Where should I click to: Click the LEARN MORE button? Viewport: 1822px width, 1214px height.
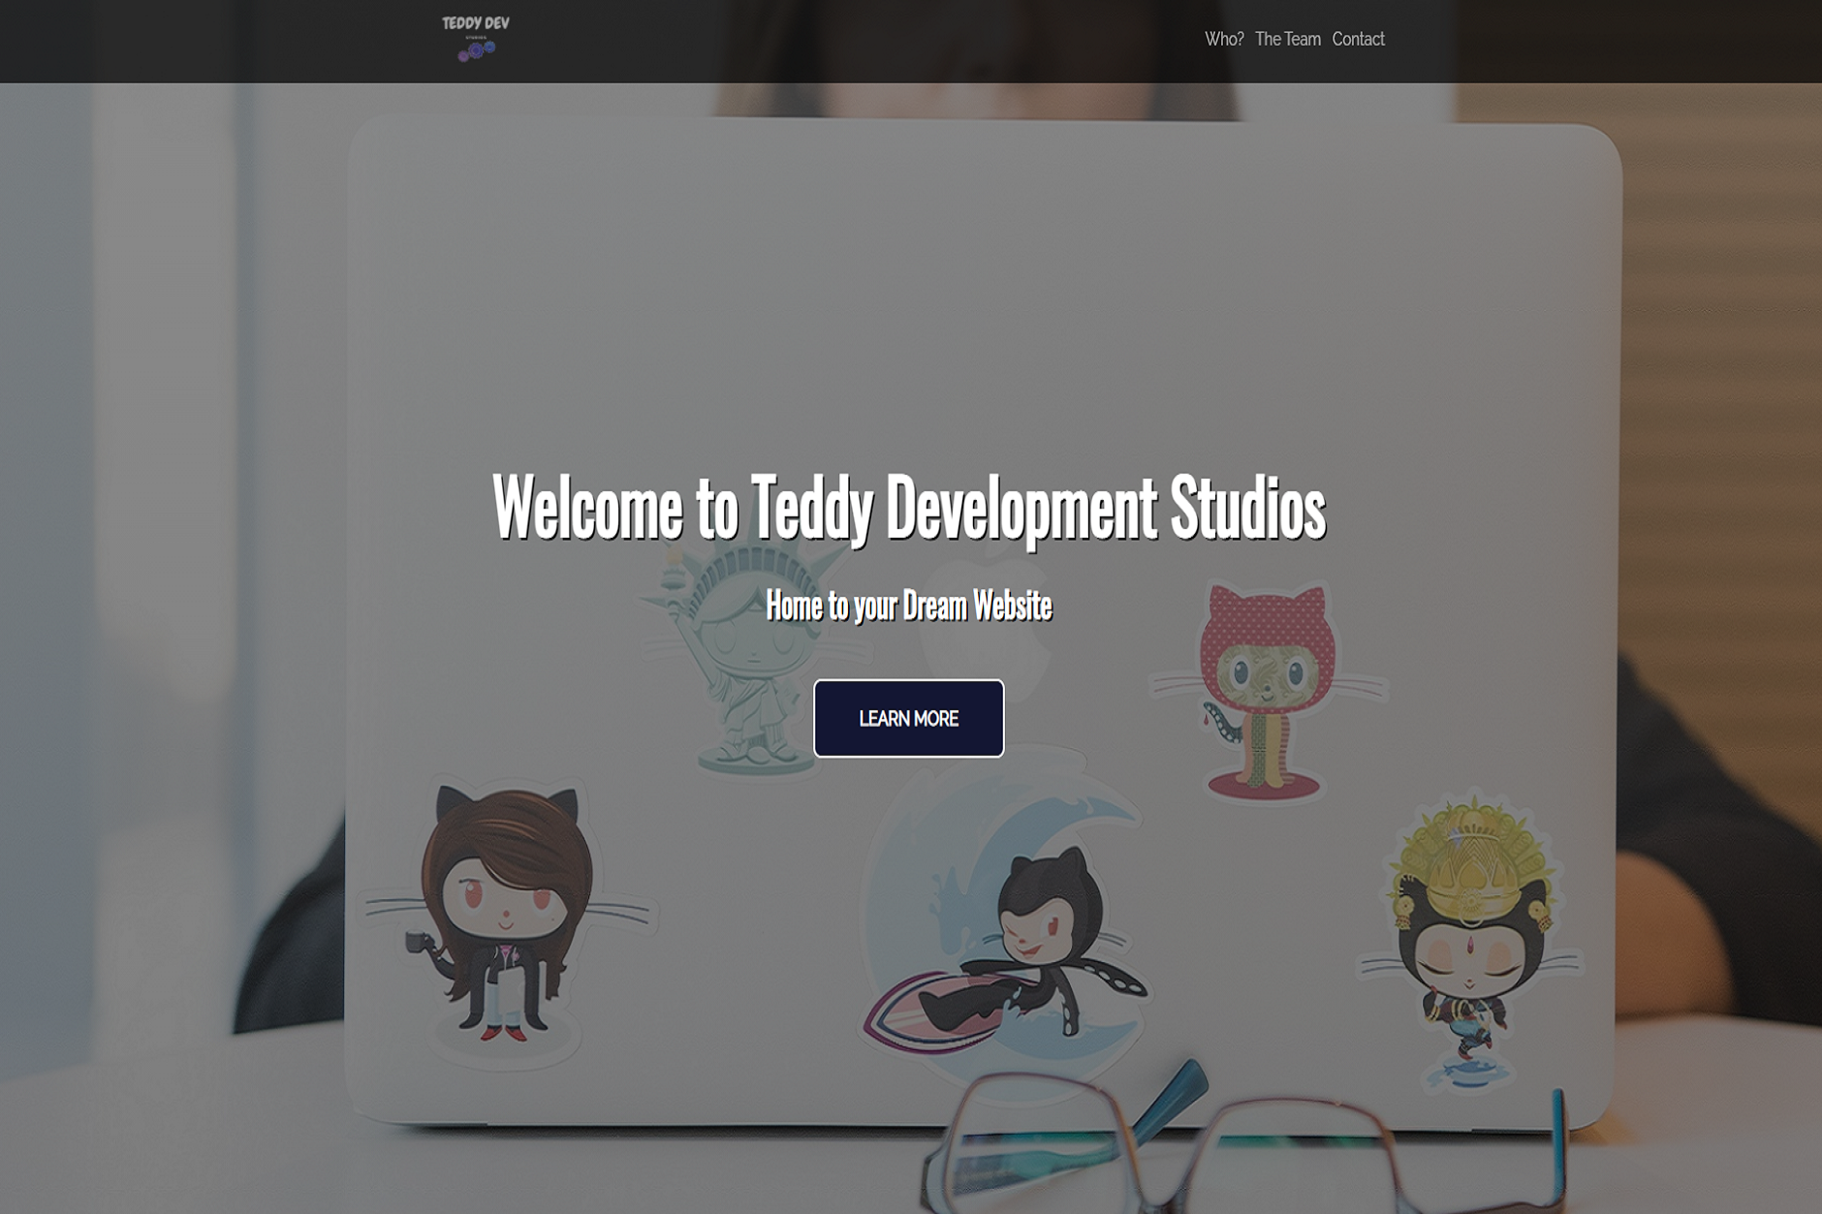tap(908, 718)
